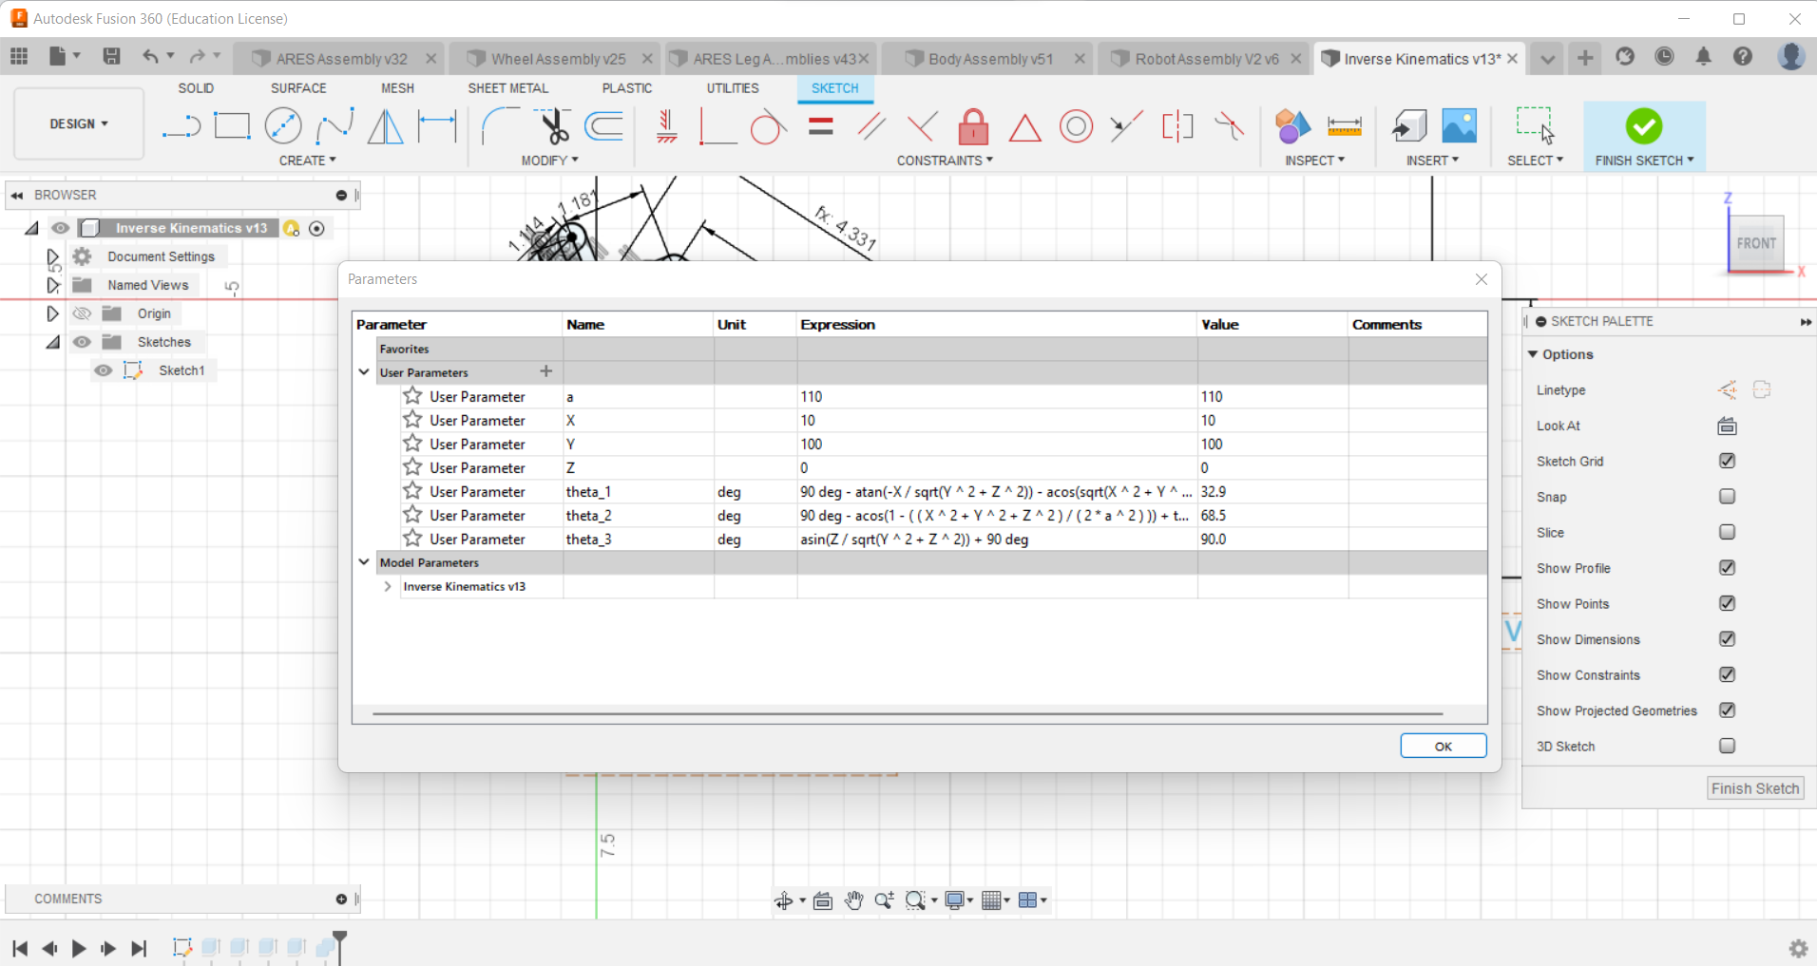The width and height of the screenshot is (1817, 966).
Task: Add a new user parameter with the plus icon
Action: (x=546, y=371)
